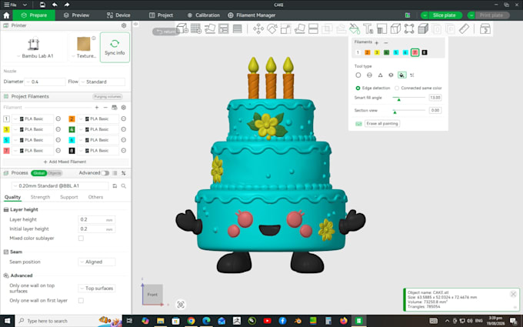Click the Save project disk icon

tap(42, 5)
